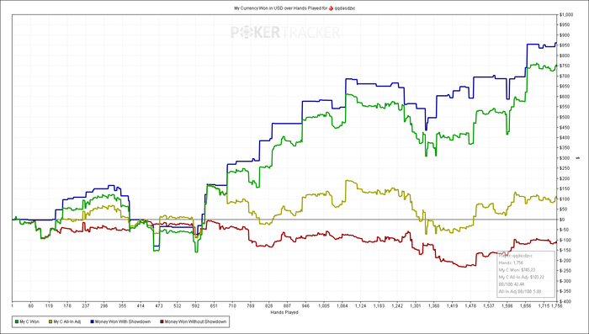Select the 'My C Won' legend label

coord(29,322)
